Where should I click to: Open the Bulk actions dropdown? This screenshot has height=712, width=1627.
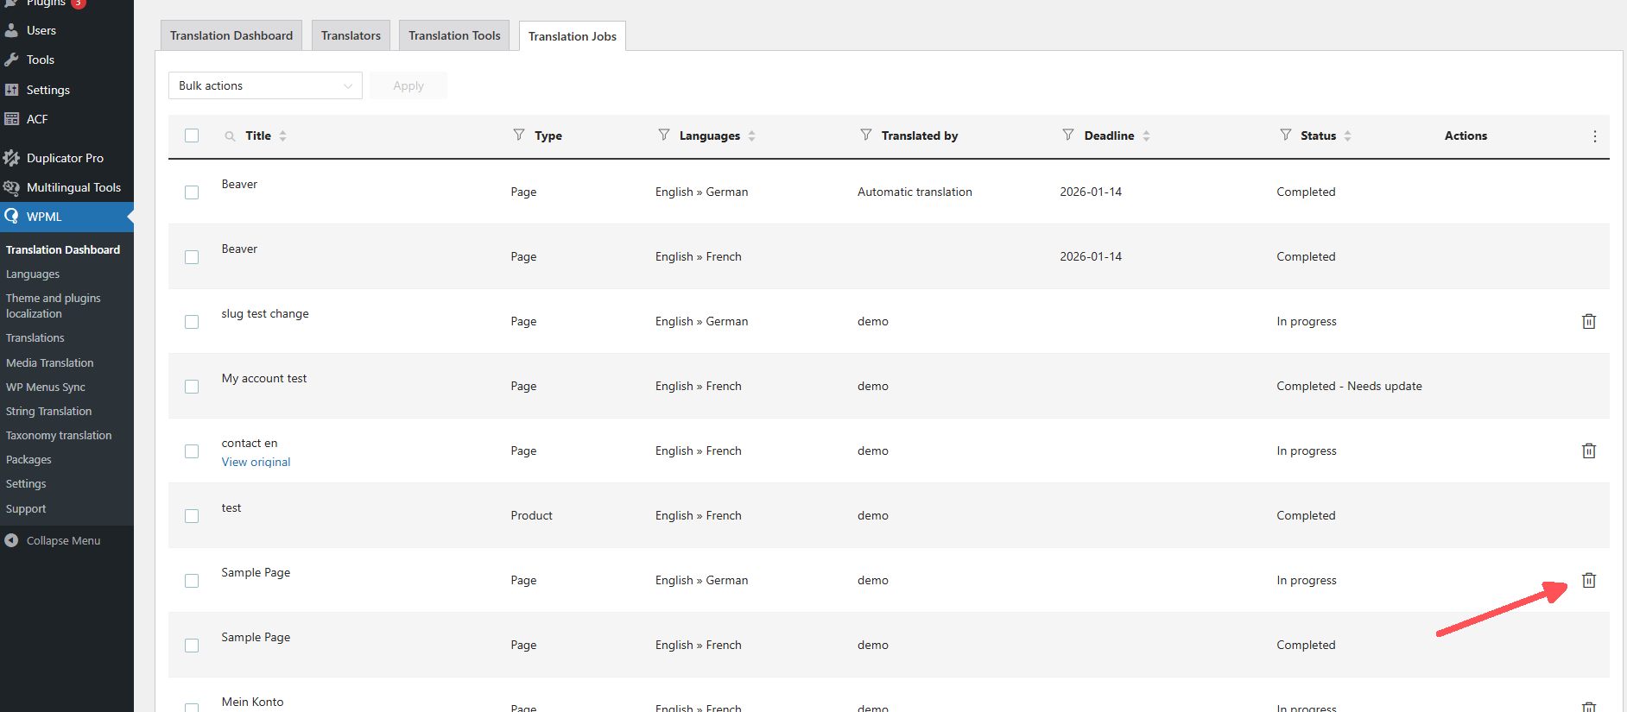coord(265,85)
